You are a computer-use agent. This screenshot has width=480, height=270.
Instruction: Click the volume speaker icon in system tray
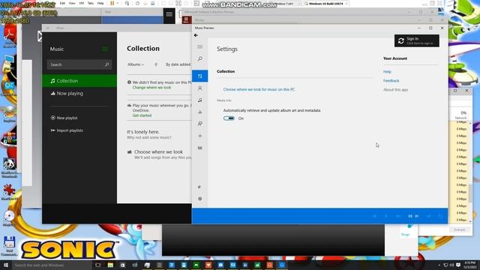[x=451, y=265]
